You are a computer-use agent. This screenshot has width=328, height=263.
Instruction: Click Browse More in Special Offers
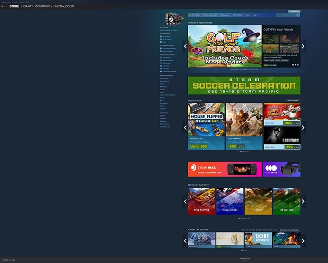click(293, 101)
